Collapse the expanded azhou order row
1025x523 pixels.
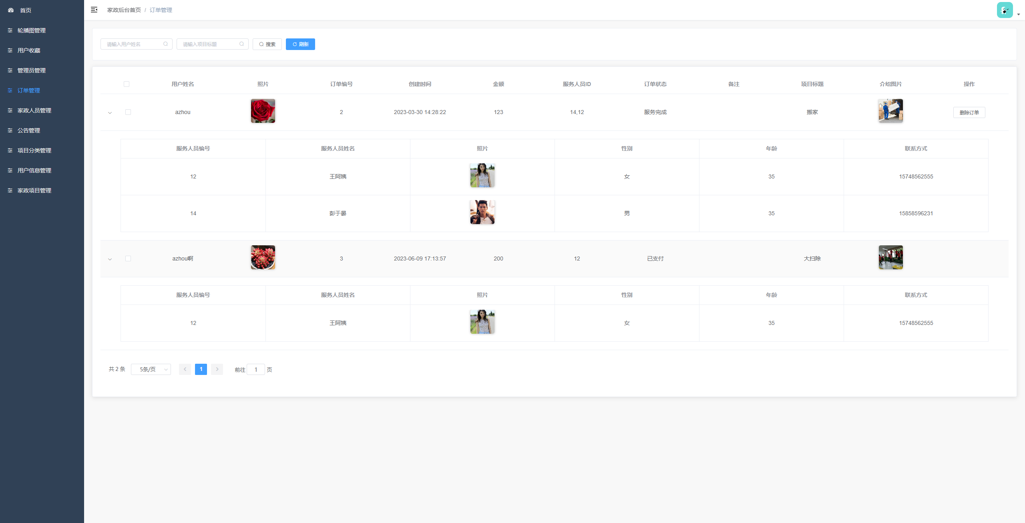click(110, 112)
